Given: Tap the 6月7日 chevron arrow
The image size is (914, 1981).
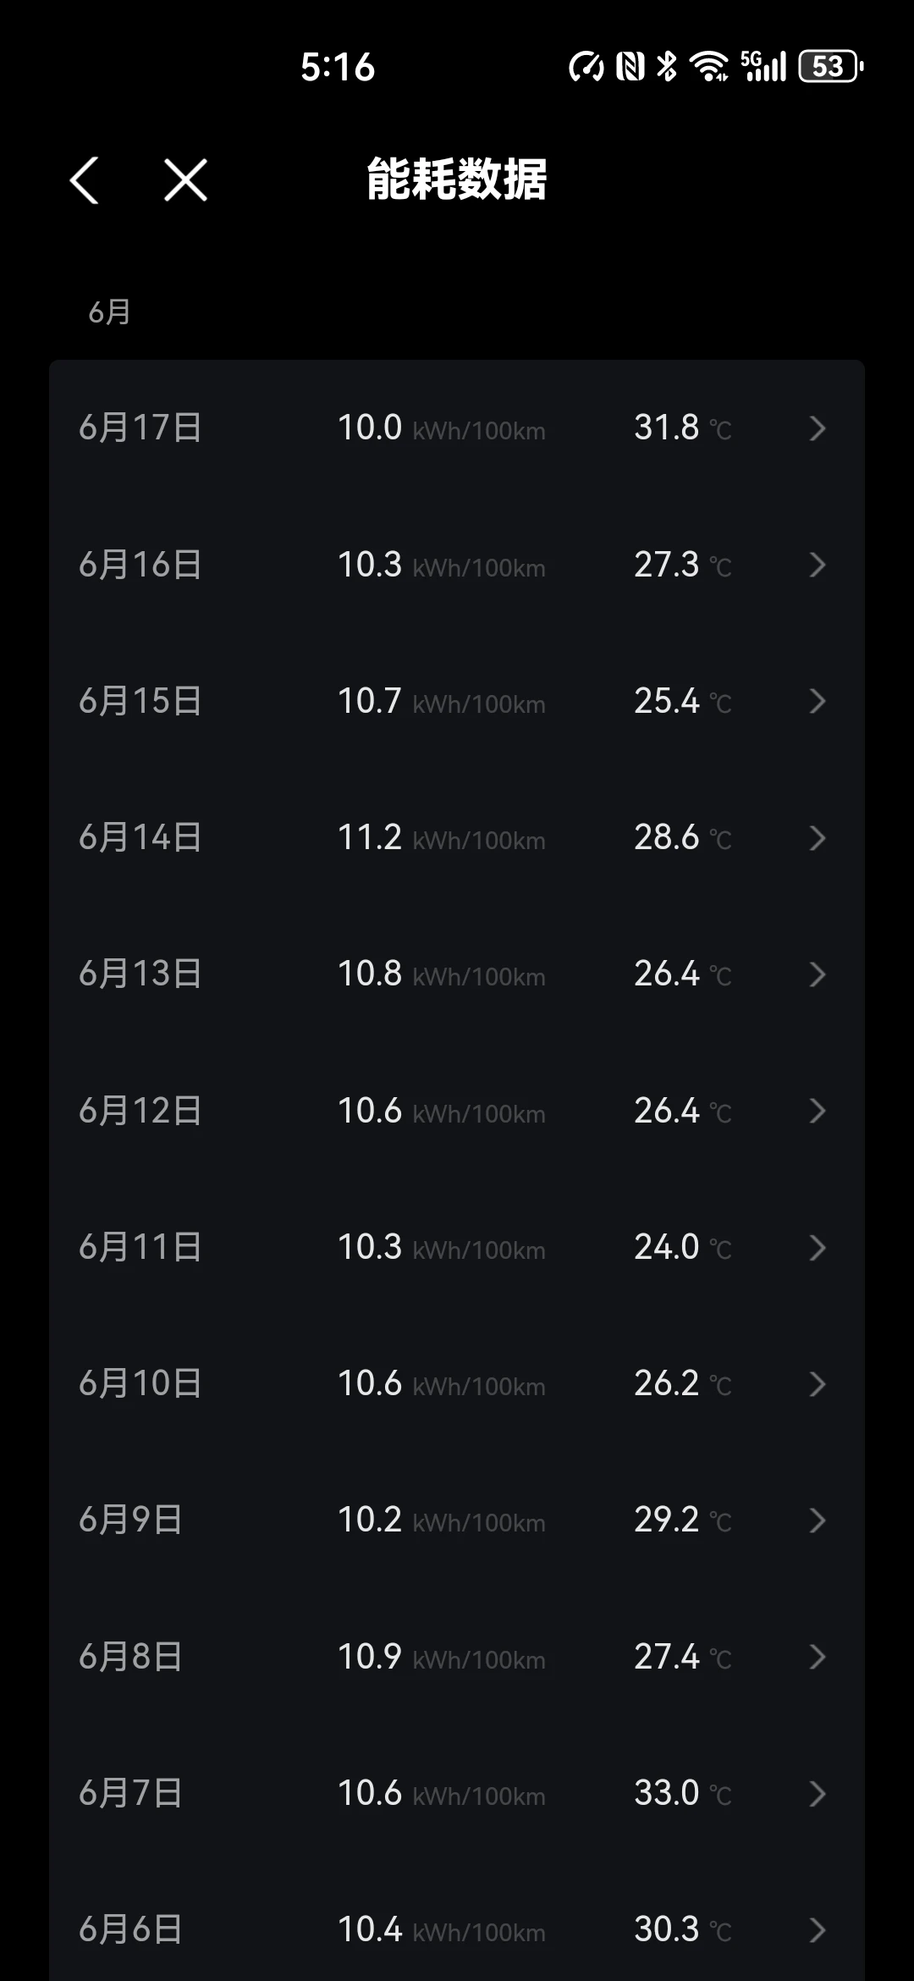Looking at the screenshot, I should [x=817, y=1794].
